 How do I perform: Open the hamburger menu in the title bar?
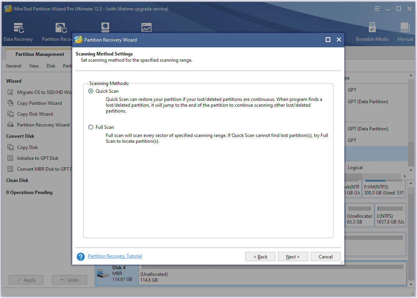click(x=377, y=9)
